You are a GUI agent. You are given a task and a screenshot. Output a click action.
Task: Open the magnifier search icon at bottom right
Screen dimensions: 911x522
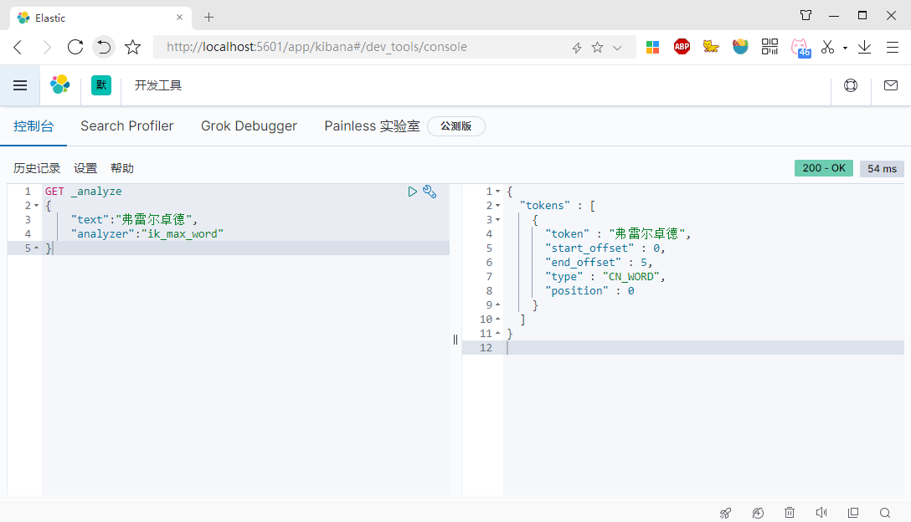point(885,512)
